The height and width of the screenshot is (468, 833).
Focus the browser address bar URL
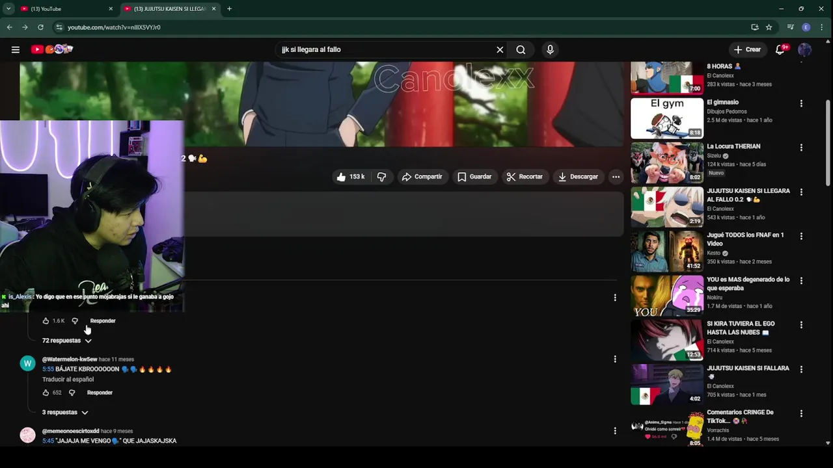tap(114, 27)
